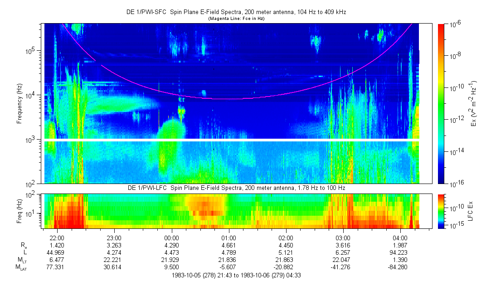Click the Re value 1.420
This screenshot has width=491, height=281.
pyautogui.click(x=57, y=245)
